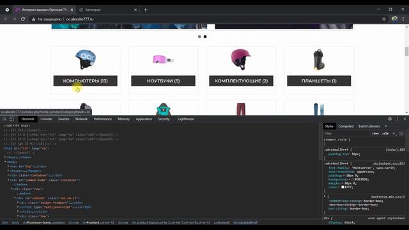Open the DevTools customize three-dot menu

point(397,119)
